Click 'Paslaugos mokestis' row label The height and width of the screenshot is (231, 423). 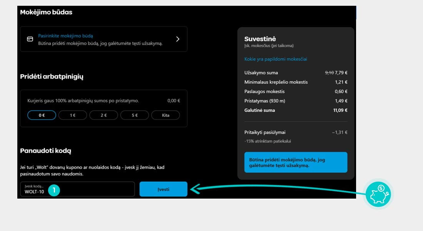point(265,91)
